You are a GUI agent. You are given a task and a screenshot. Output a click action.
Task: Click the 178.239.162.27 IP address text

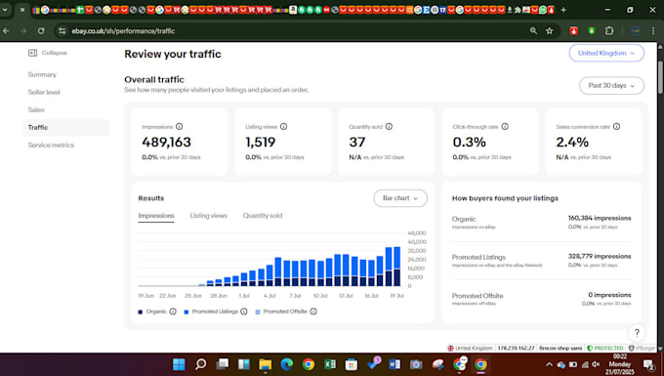(x=516, y=348)
